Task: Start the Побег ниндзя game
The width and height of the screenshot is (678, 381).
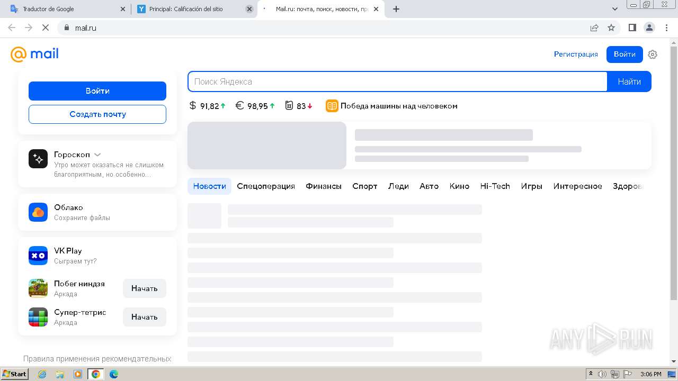Action: (x=145, y=288)
